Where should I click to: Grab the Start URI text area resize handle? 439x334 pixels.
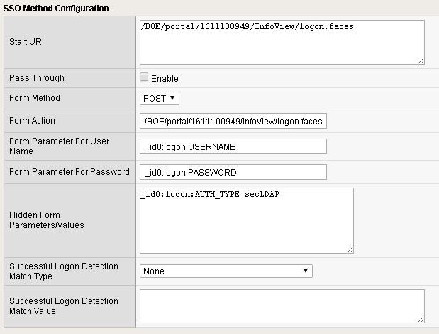click(x=421, y=61)
